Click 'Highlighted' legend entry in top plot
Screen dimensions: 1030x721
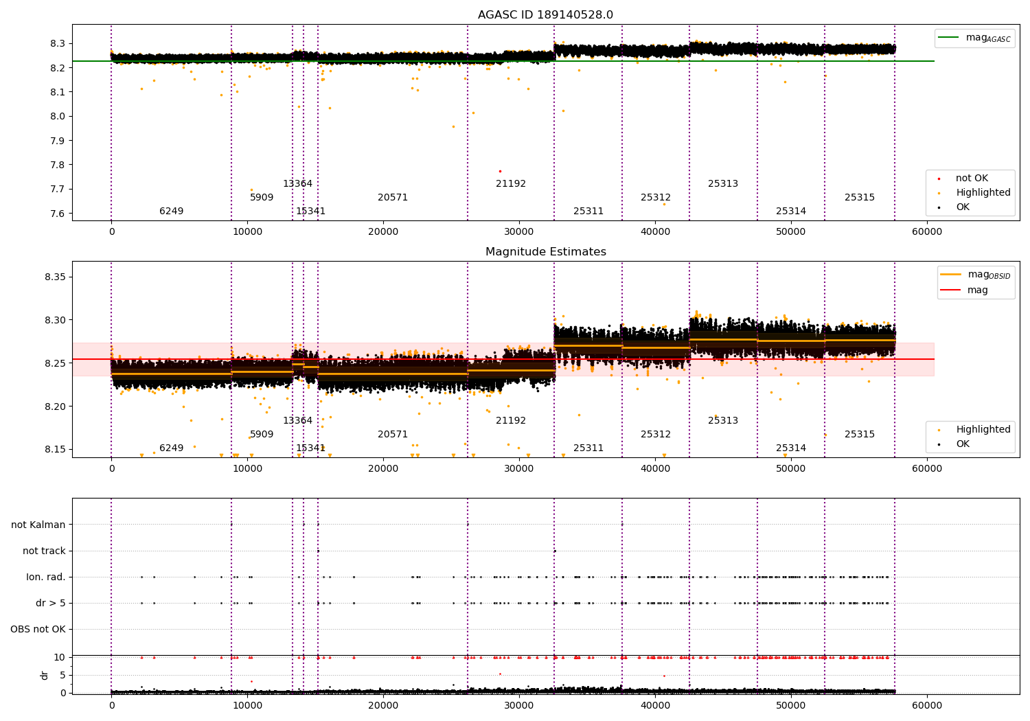click(974, 193)
